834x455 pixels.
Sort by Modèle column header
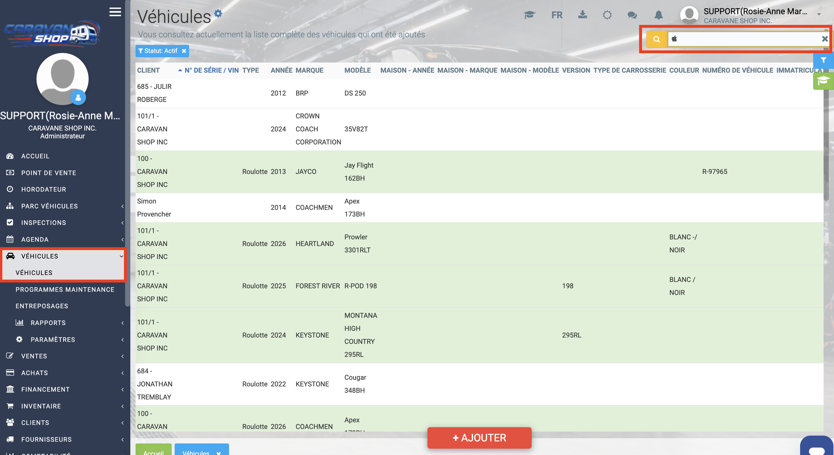(357, 70)
